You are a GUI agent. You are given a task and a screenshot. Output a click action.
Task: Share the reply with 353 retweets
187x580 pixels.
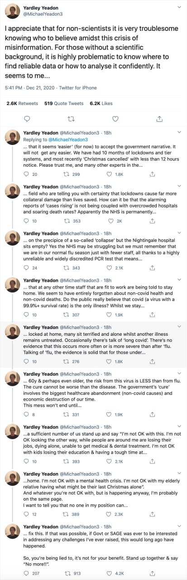(x=153, y=221)
